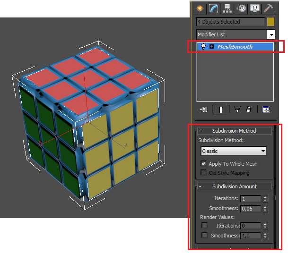Screen dimensions: 288x253
Task: Open the object color swatch
Action: click(271, 22)
